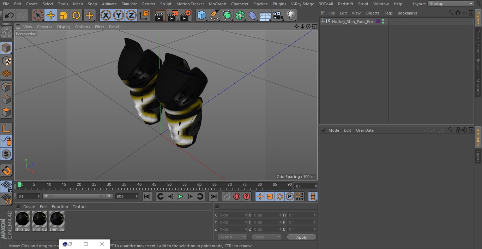
Task: Switch to Texture mode checkered icon
Action: (x=6, y=61)
